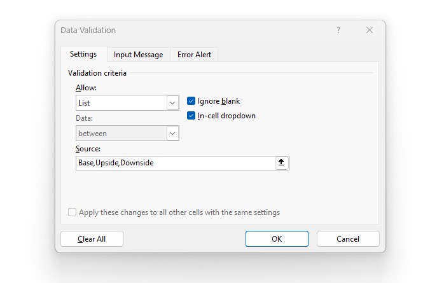
Task: Click the Cancel button
Action: point(348,239)
